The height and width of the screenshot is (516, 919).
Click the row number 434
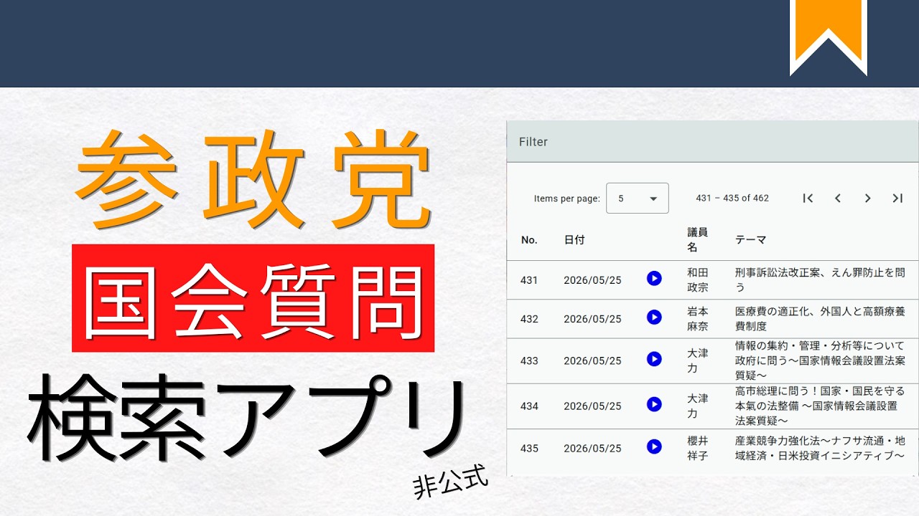[529, 406]
